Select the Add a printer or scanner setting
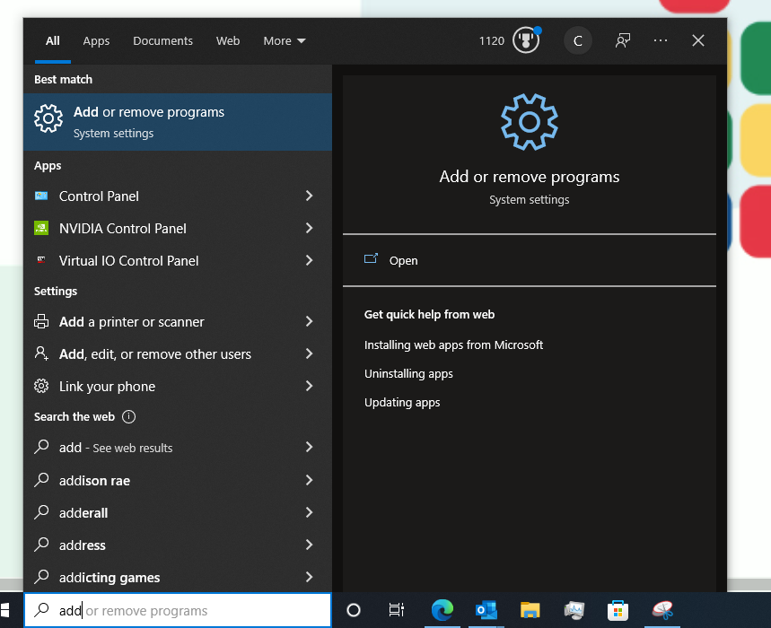Screen dimensions: 771x628 point(178,321)
